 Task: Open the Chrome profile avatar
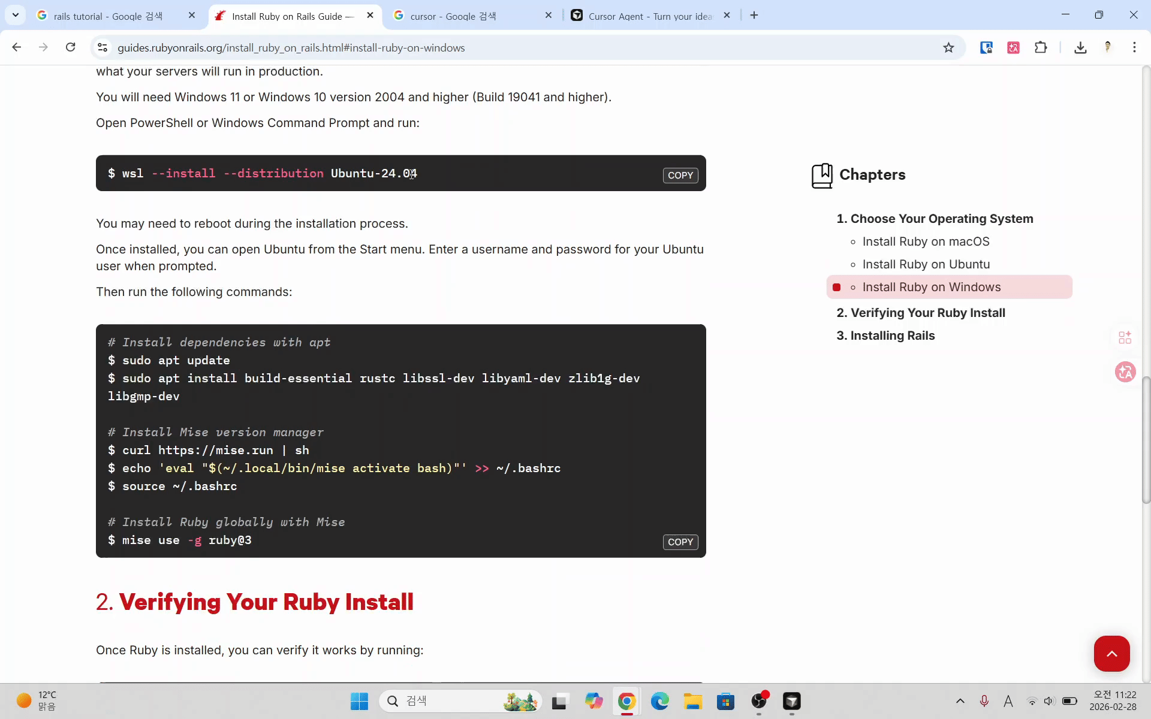(x=1107, y=47)
